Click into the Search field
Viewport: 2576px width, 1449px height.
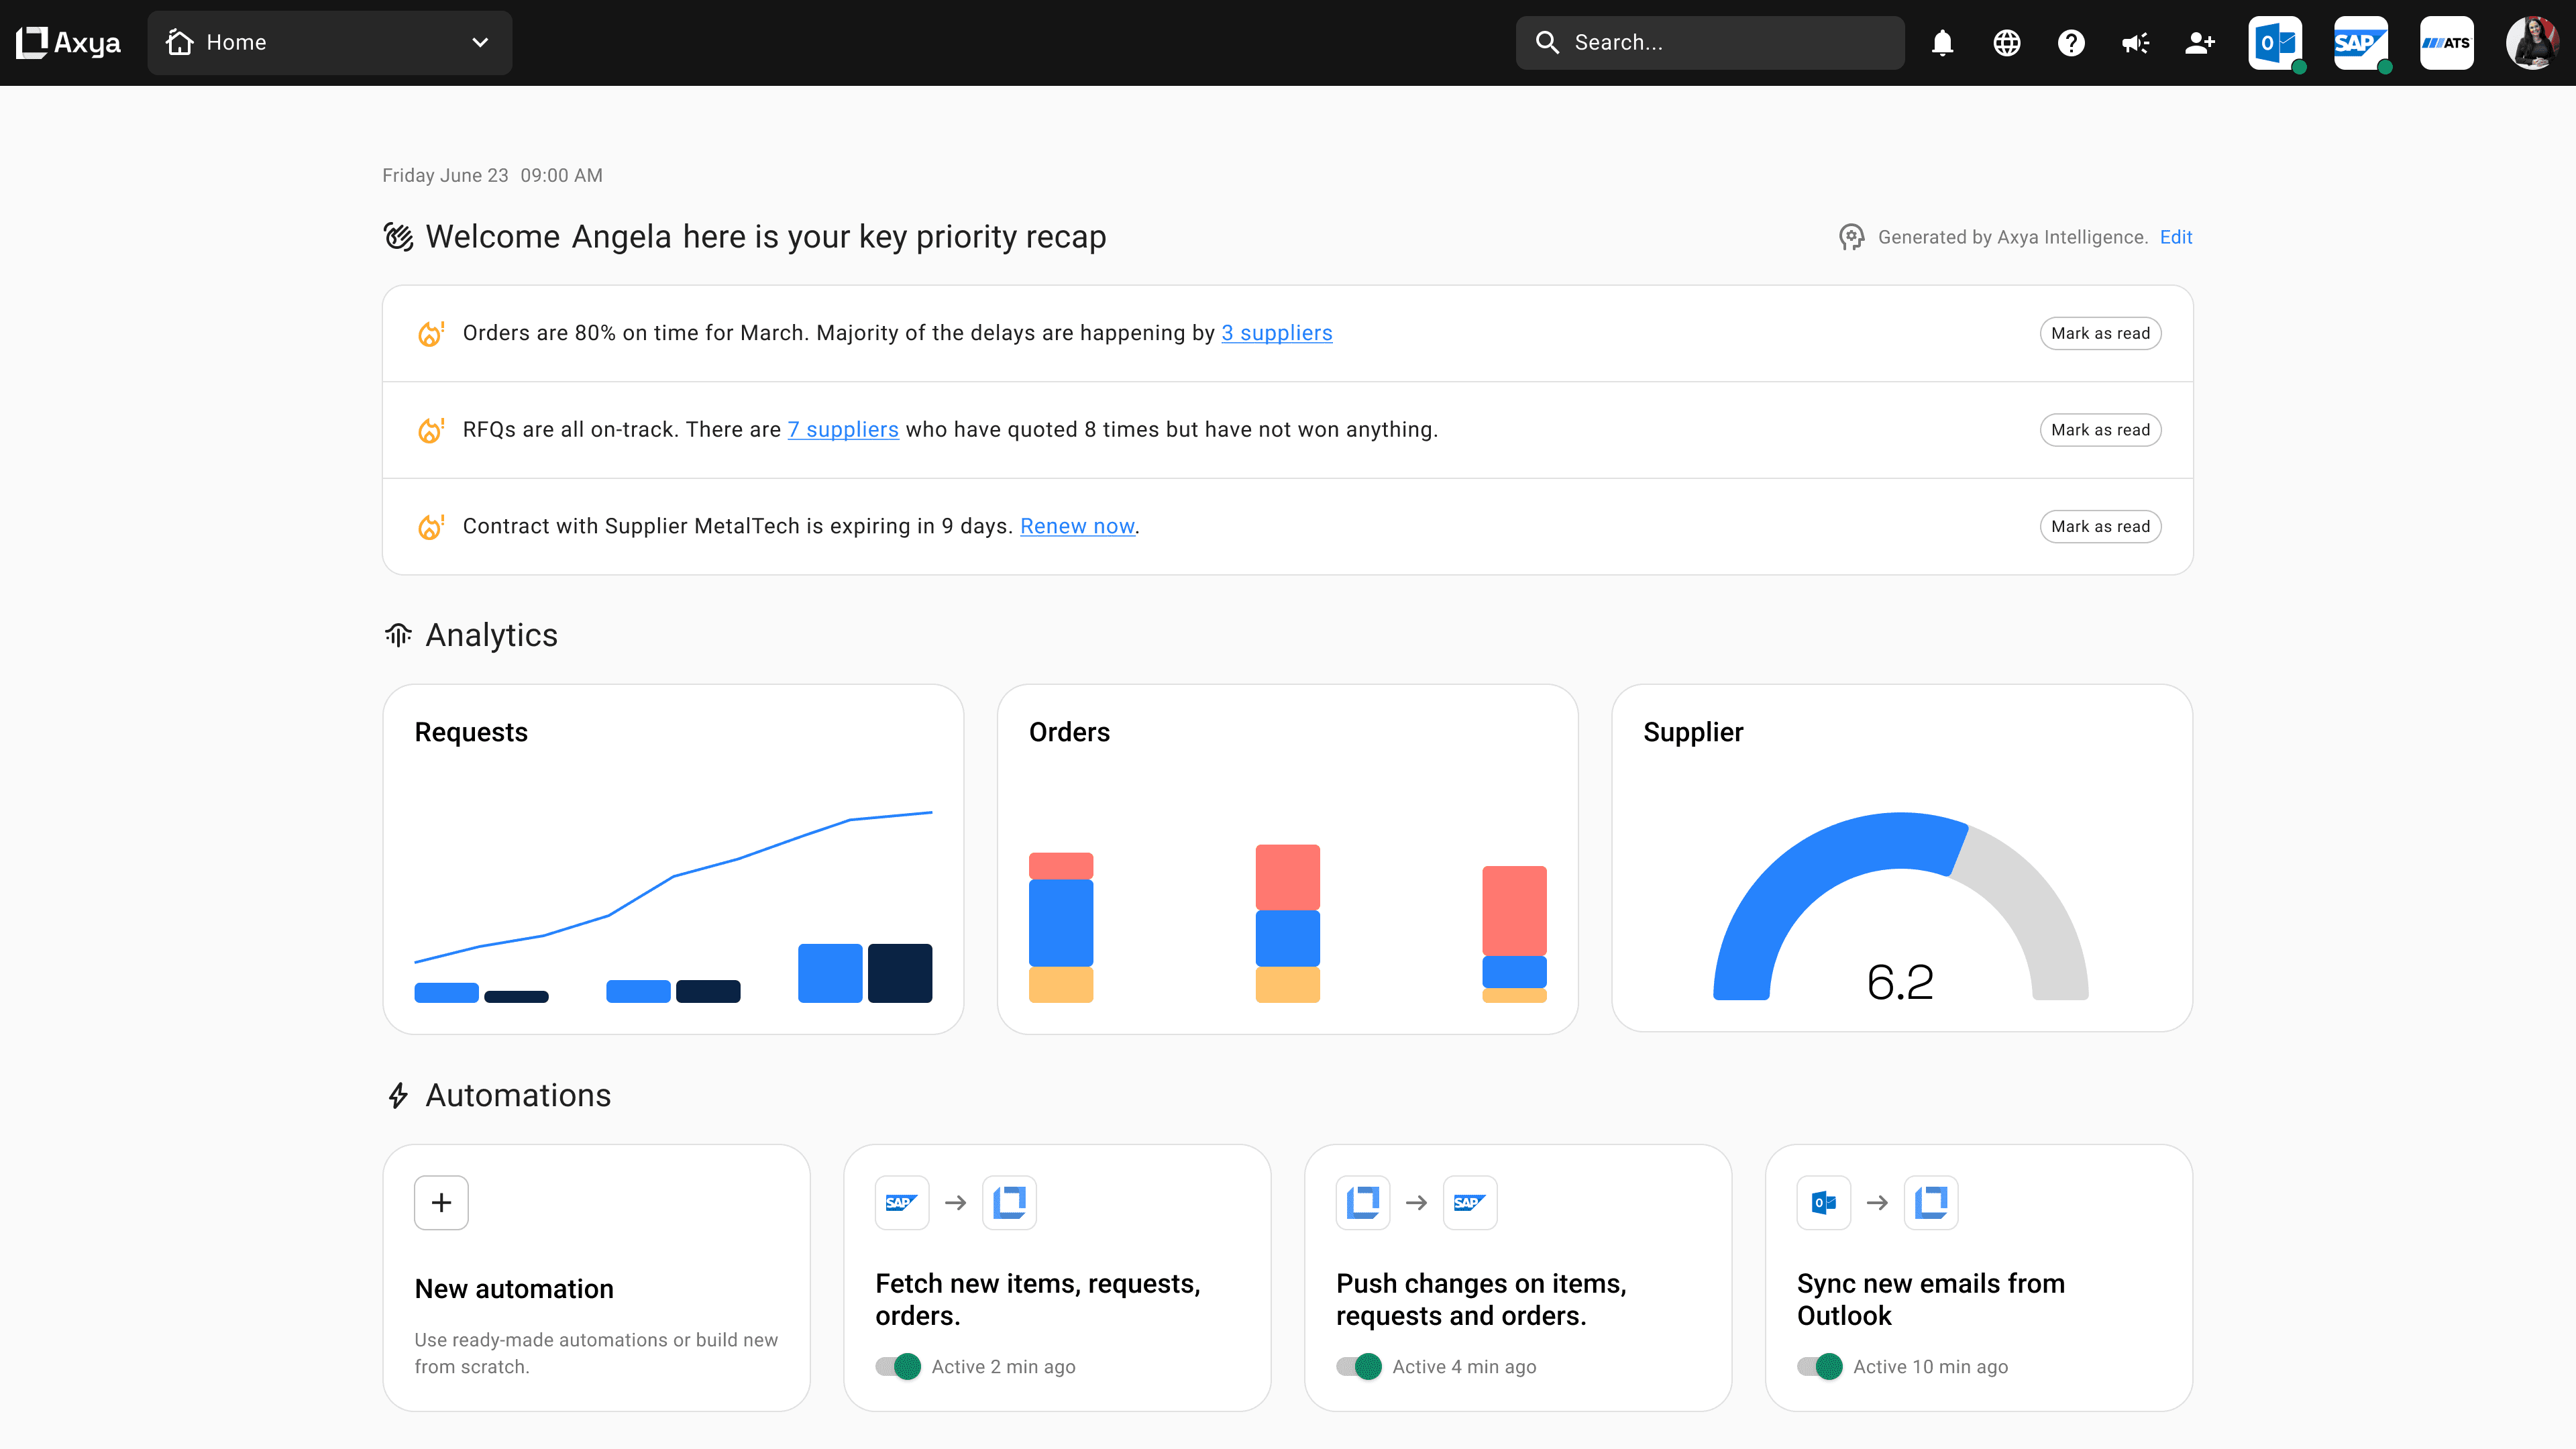[x=1710, y=43]
